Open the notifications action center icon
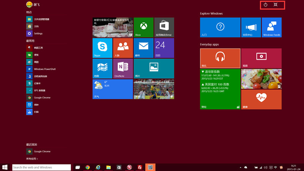304x171 pixels. 271,167
